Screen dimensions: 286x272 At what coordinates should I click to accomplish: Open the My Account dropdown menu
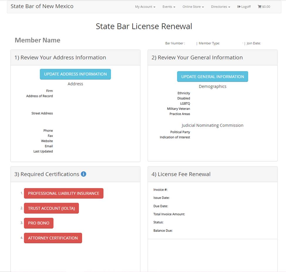pos(145,7)
